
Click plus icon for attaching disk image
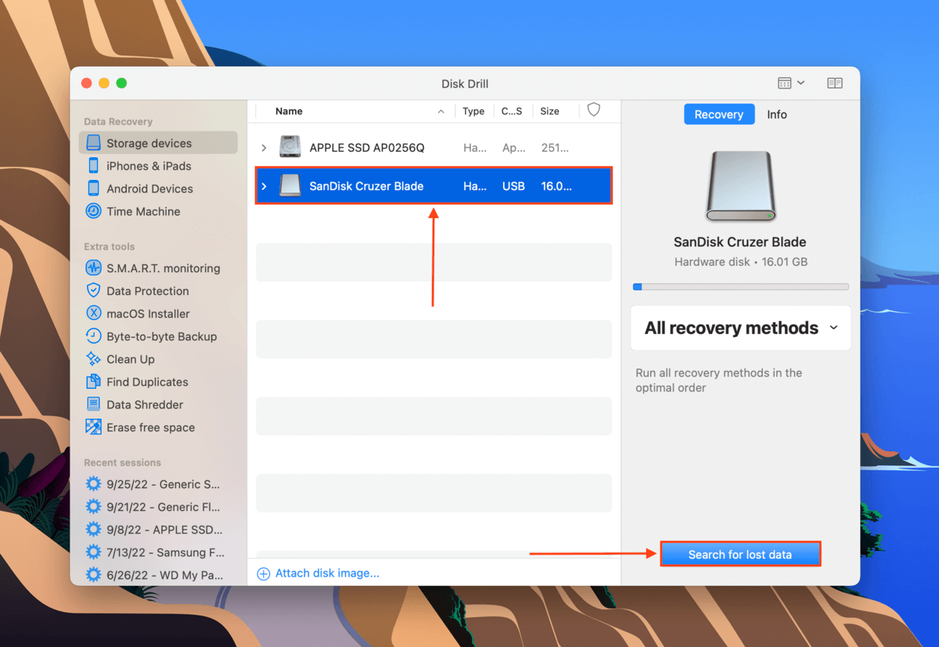tap(264, 573)
